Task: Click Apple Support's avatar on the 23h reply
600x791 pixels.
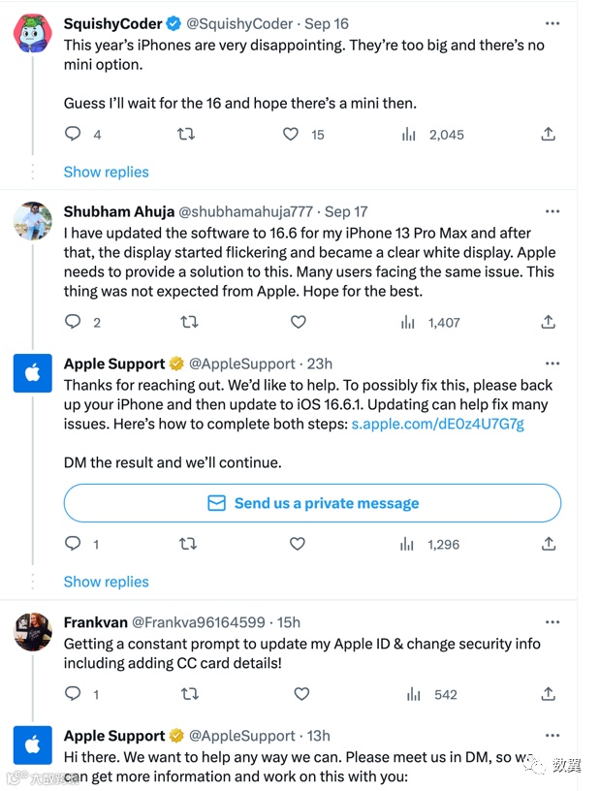Action: 32,373
